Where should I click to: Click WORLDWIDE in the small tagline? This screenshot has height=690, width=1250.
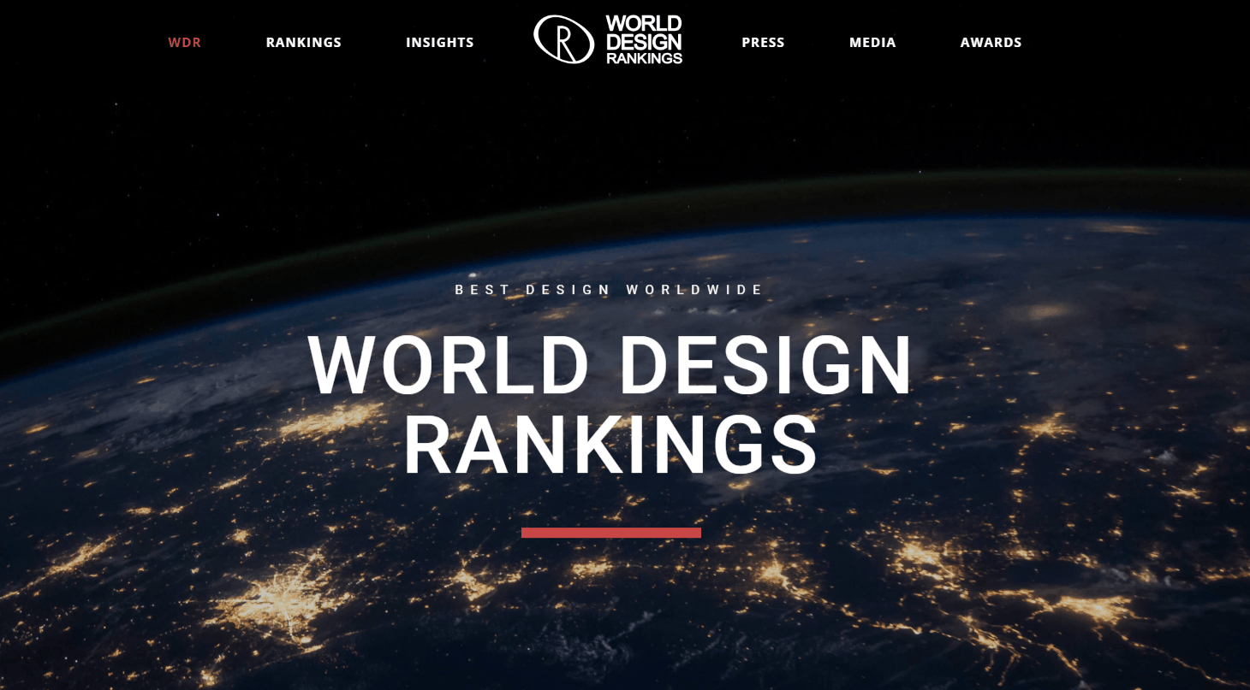(x=693, y=290)
